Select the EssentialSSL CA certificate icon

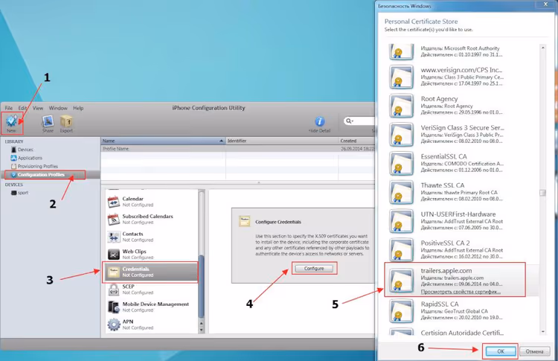(x=402, y=164)
